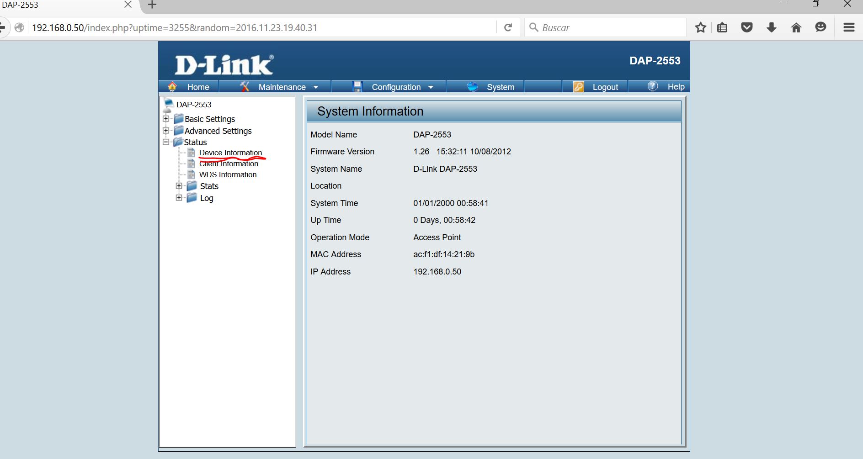Open the browser hamburger menu

pyautogui.click(x=849, y=27)
